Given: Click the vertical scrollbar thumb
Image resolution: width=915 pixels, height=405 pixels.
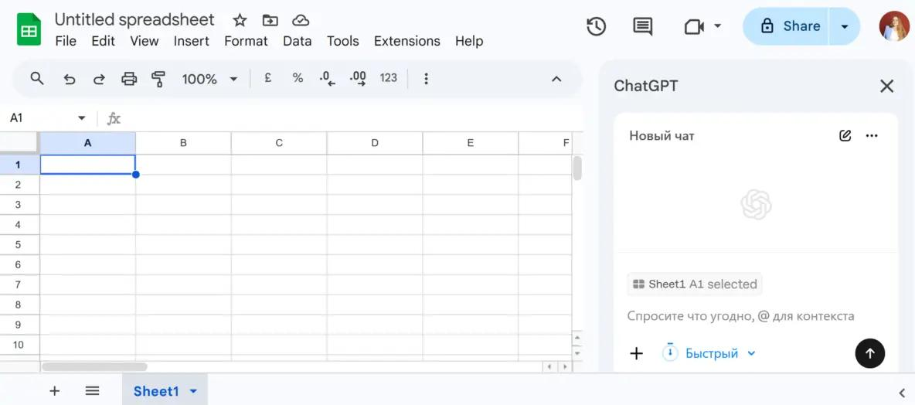Looking at the screenshot, I should [x=577, y=168].
